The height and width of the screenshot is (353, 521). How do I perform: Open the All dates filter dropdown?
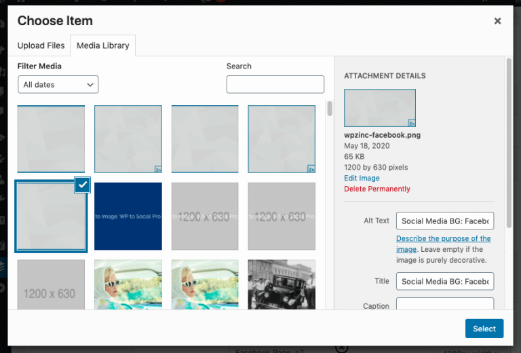58,85
